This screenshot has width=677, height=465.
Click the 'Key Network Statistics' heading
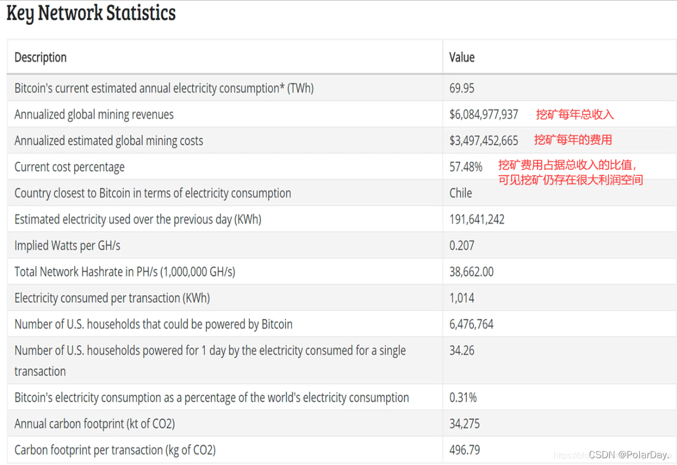tap(91, 13)
